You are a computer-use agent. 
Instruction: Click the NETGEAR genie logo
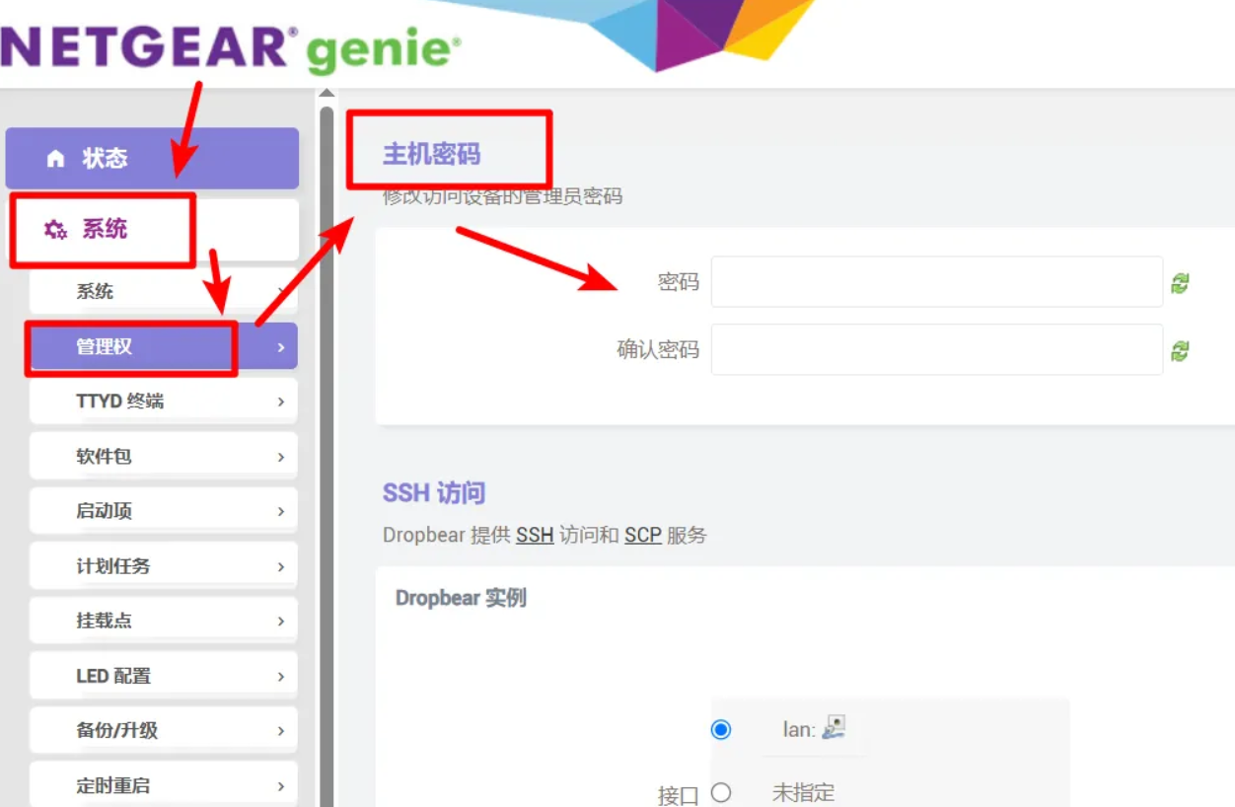pyautogui.click(x=231, y=49)
